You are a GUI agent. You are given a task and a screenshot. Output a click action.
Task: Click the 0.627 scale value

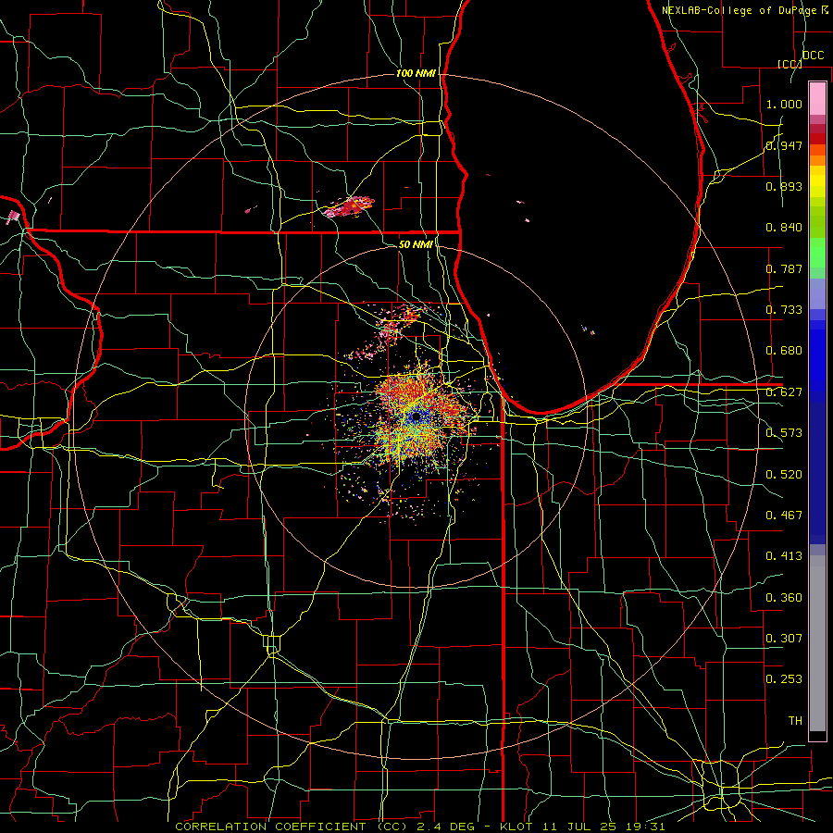coord(784,392)
